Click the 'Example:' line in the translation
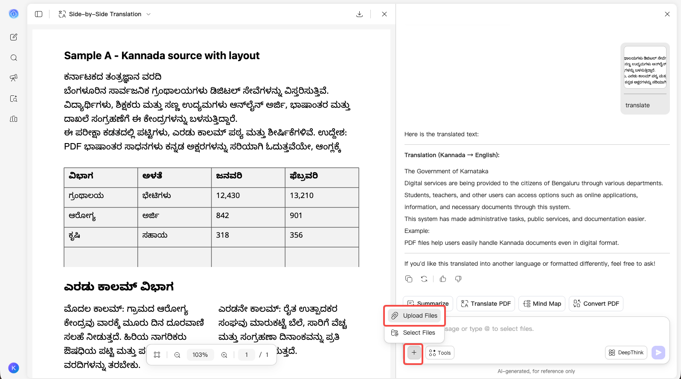The width and height of the screenshot is (681, 379). point(417,231)
